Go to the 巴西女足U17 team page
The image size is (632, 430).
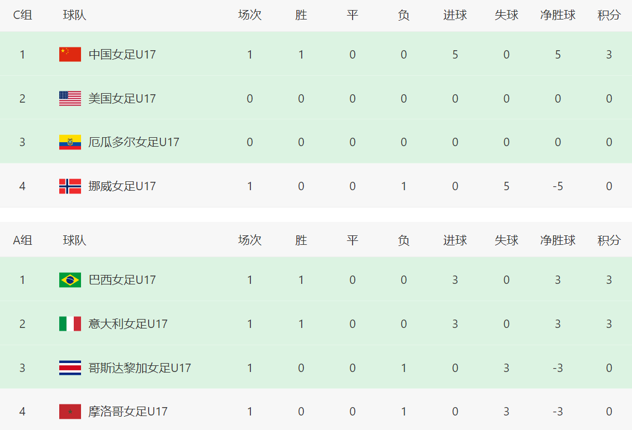click(122, 280)
